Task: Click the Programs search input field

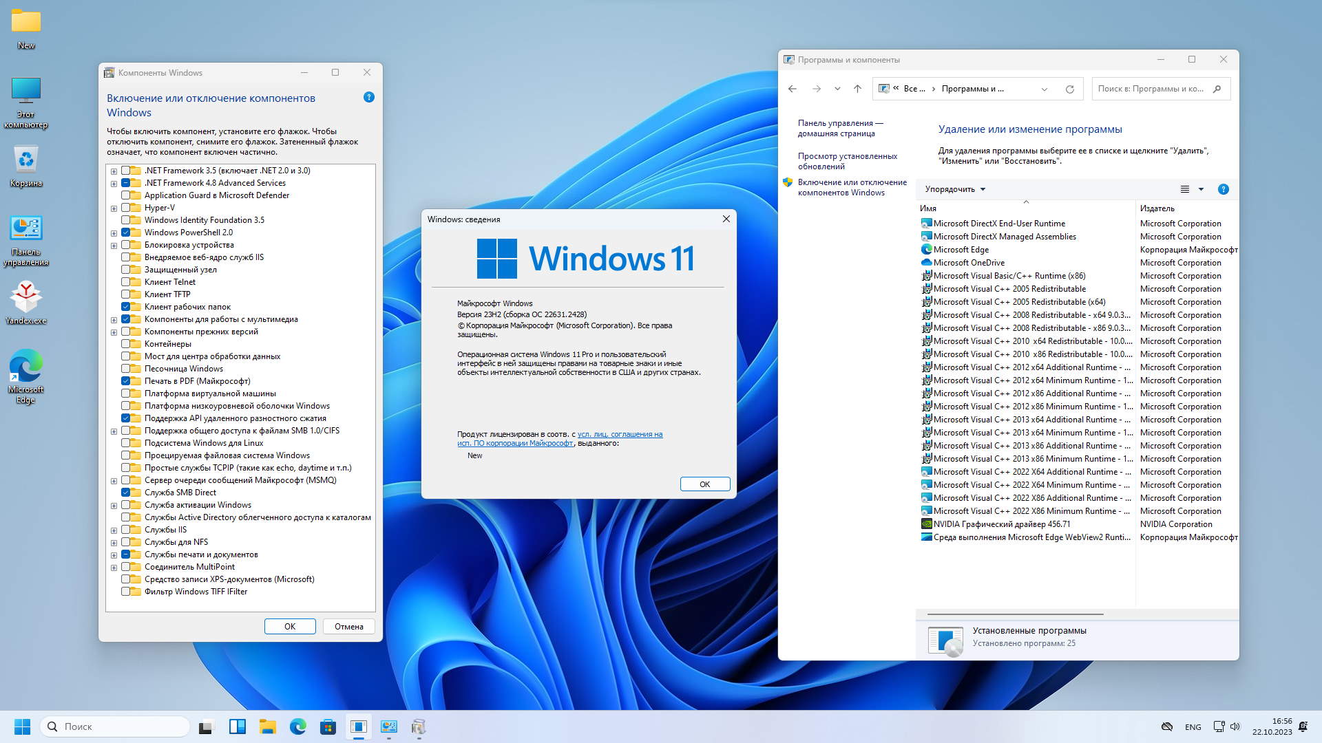Action: (x=1151, y=89)
